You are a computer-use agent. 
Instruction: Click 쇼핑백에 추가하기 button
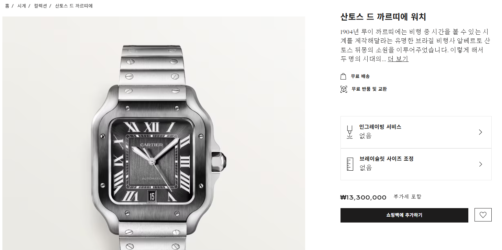tap(404, 215)
